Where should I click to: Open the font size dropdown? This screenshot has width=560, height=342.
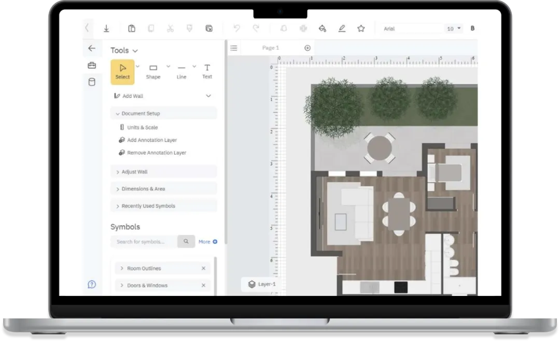coord(454,28)
